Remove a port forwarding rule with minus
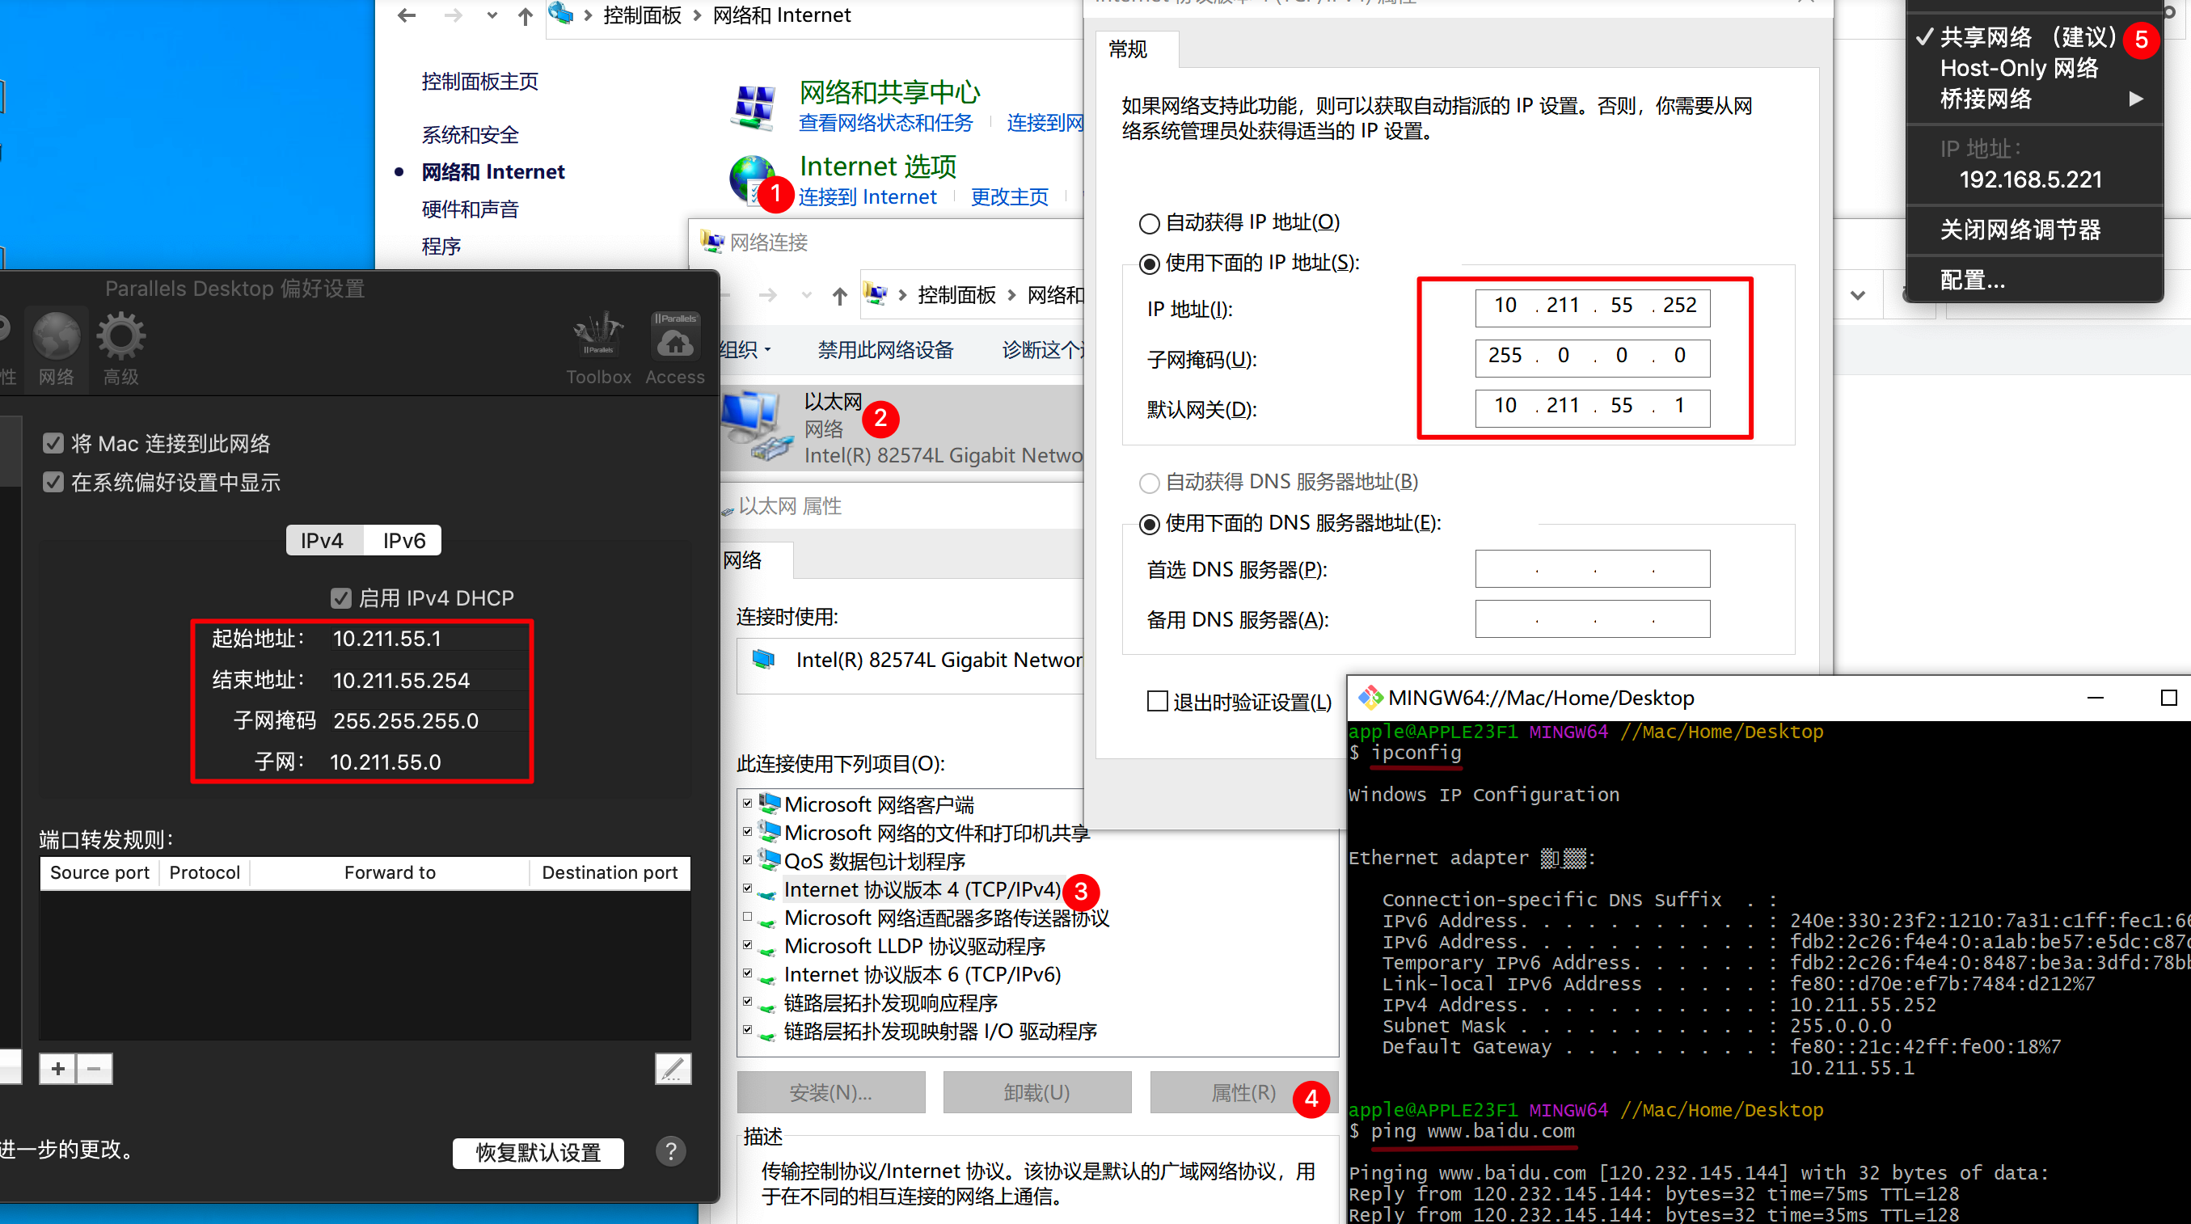The width and height of the screenshot is (2191, 1224). click(x=95, y=1068)
